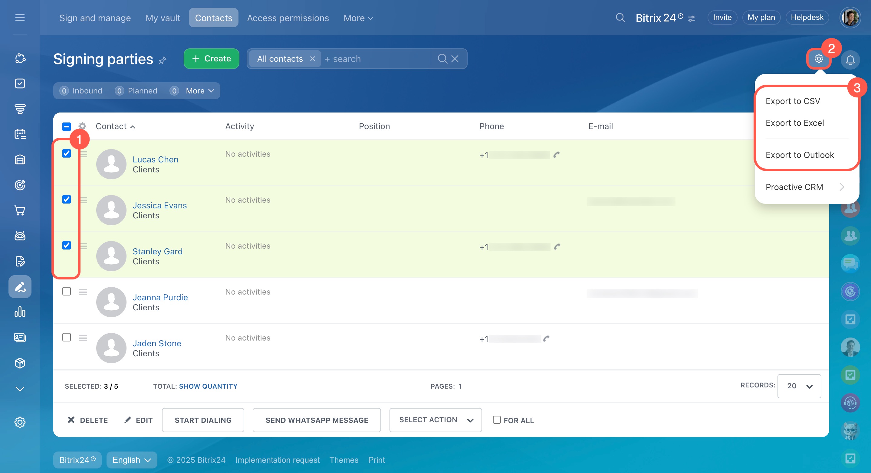The height and width of the screenshot is (473, 871).
Task: Open the SELECT ACTION dropdown
Action: point(435,420)
